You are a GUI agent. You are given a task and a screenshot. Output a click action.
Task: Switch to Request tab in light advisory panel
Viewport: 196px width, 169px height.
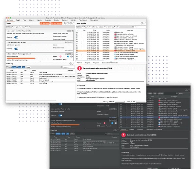(88, 63)
